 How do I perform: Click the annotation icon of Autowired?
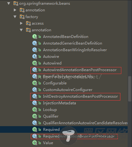[35, 63]
